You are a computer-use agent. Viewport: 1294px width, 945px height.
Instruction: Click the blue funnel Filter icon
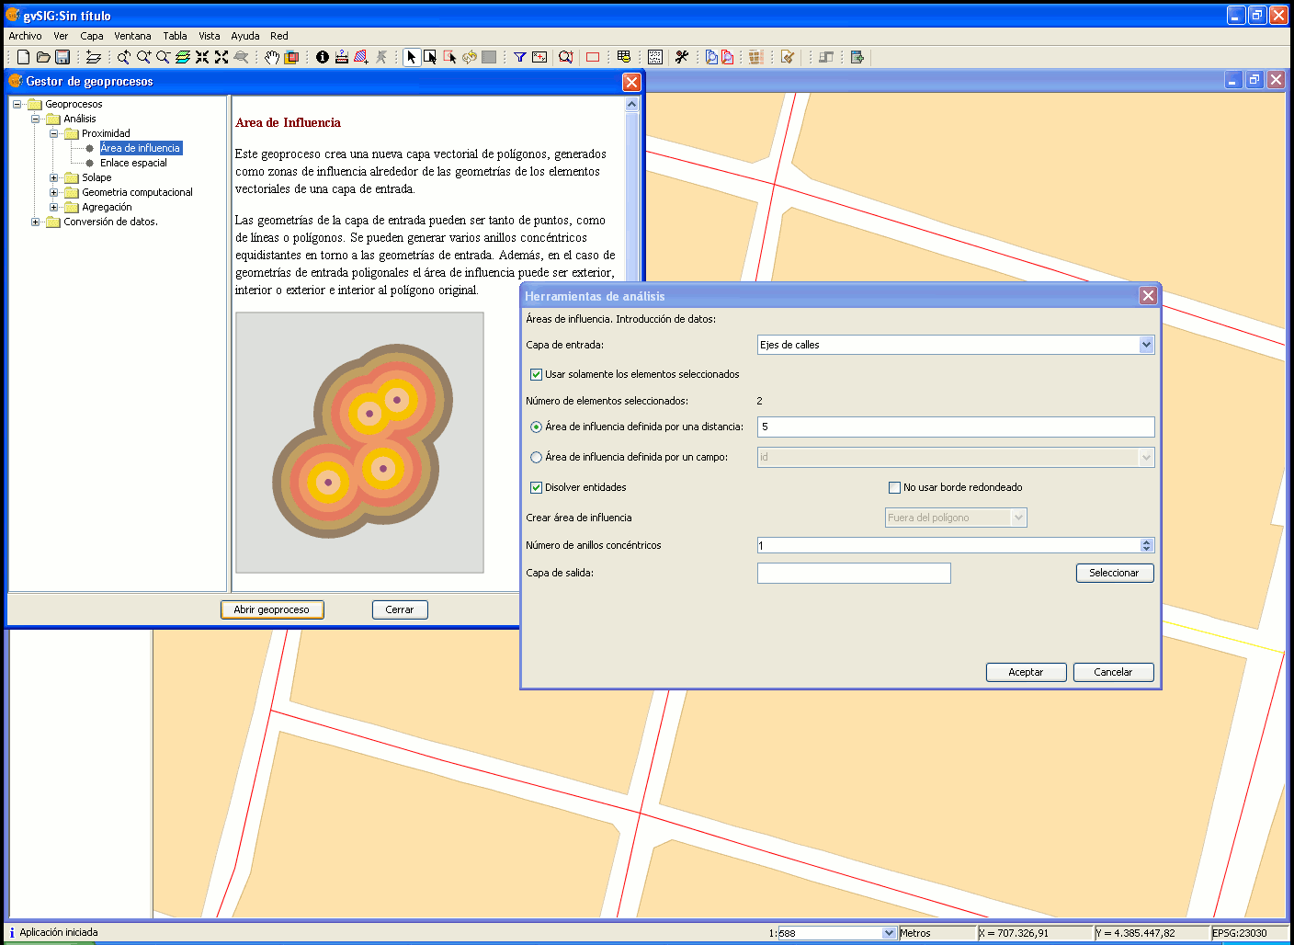point(520,57)
